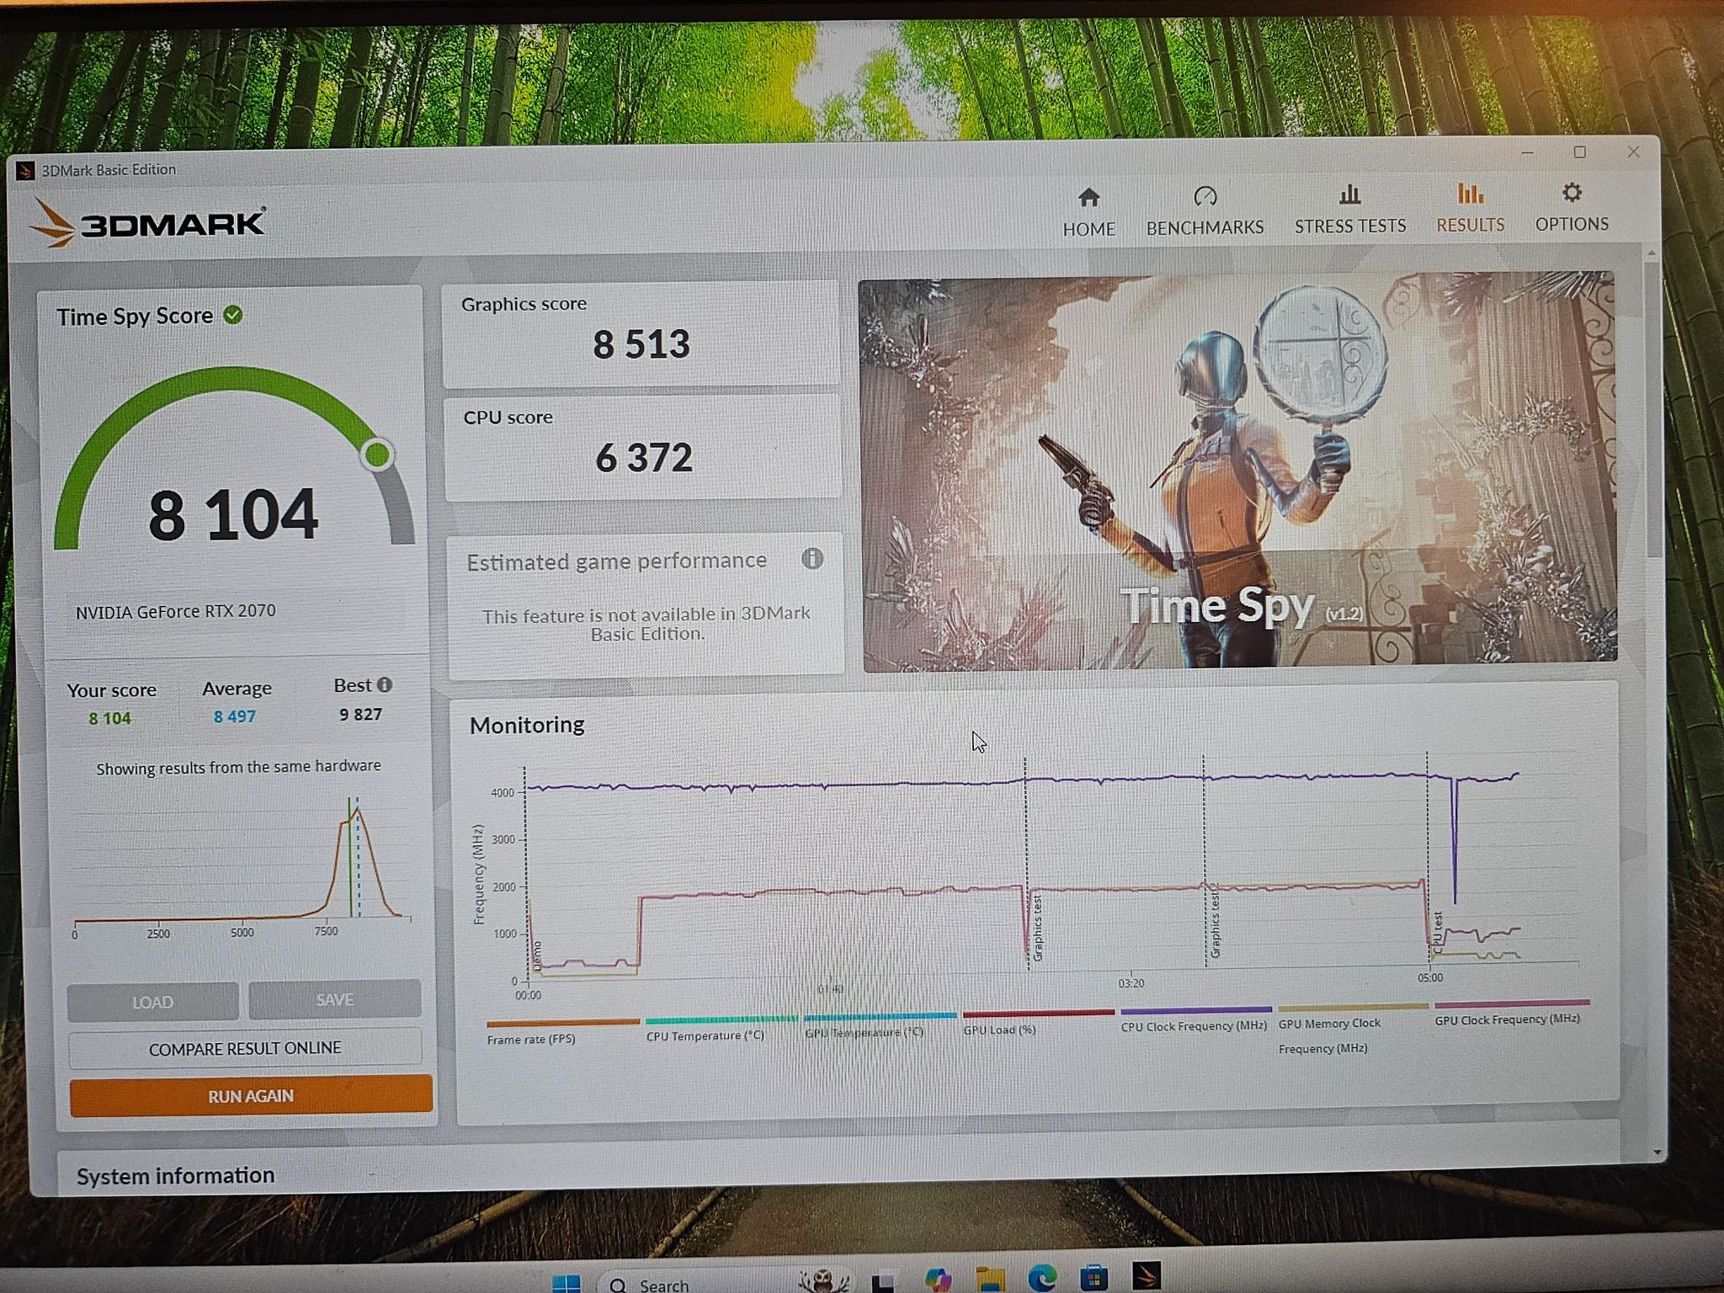Click the System information heading
Screen dimensions: 1724x1293
click(175, 1175)
